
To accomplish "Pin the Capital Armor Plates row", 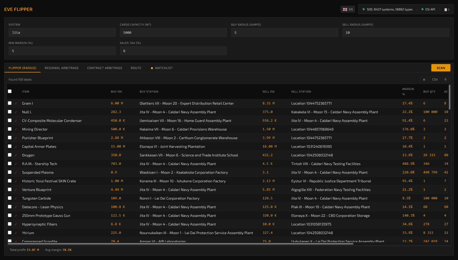I will coord(16,147).
